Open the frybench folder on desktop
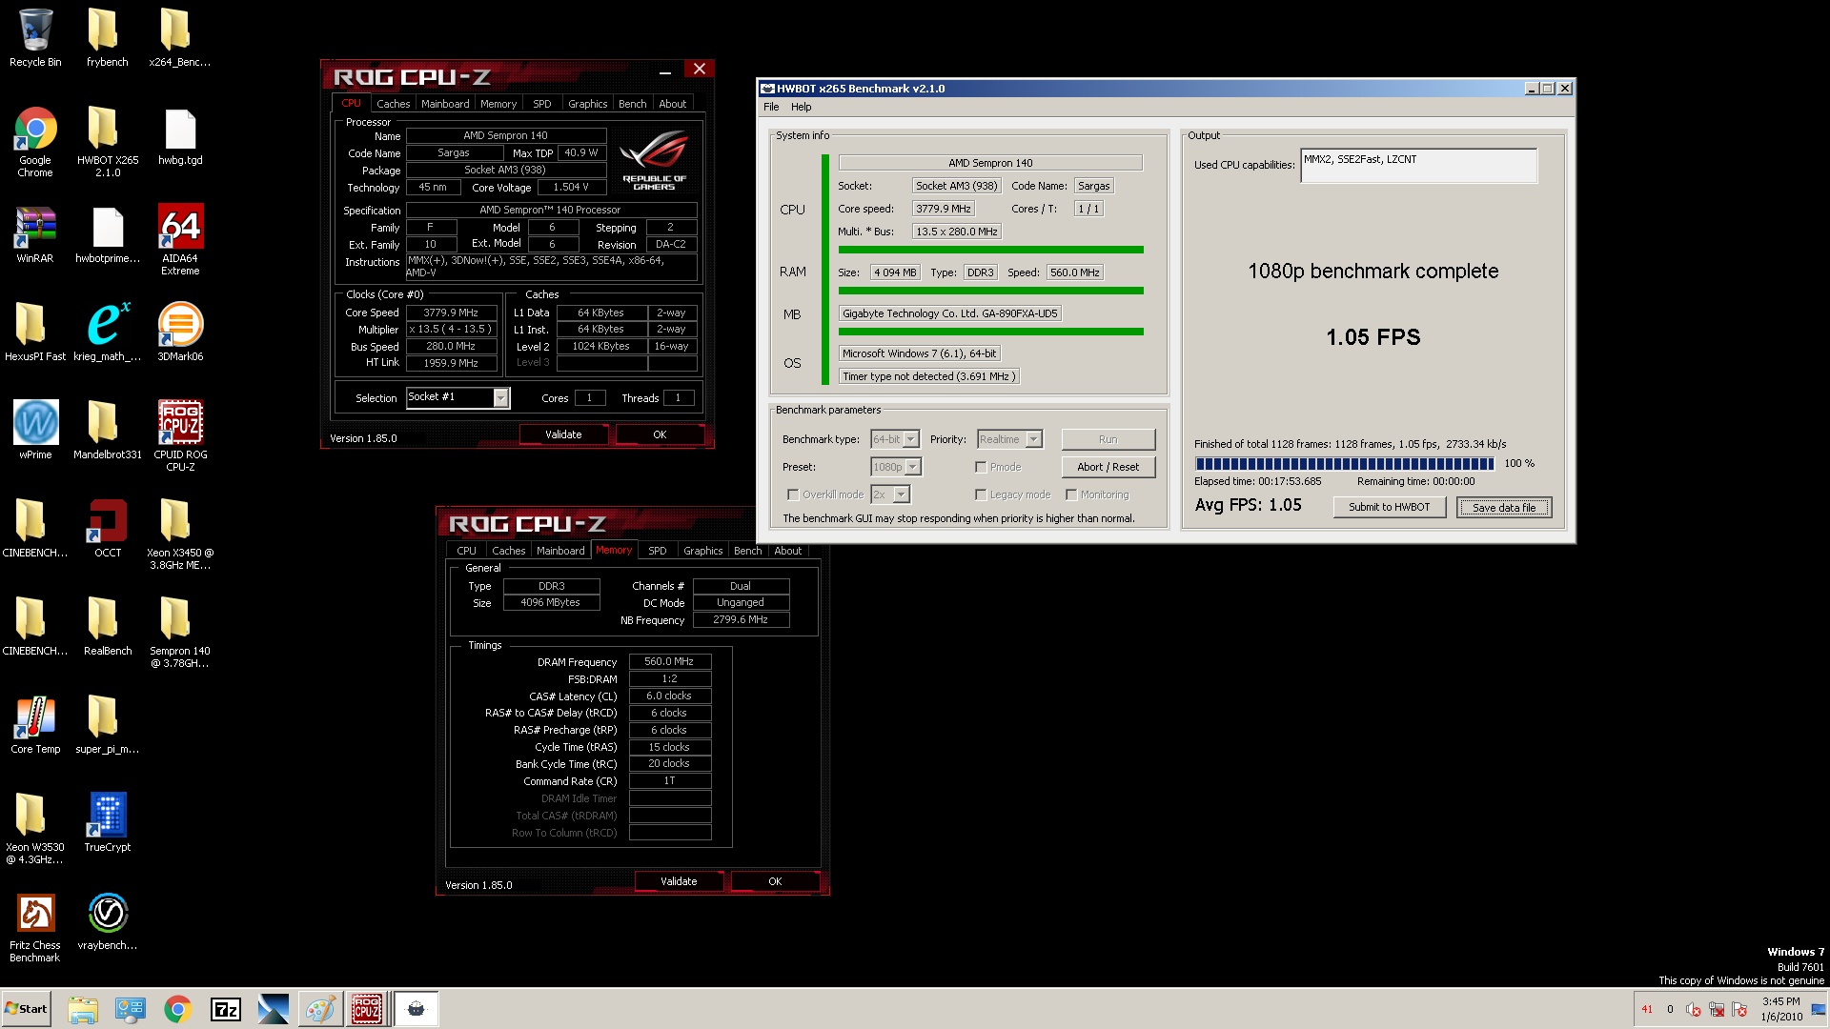The image size is (1830, 1029). point(107,38)
